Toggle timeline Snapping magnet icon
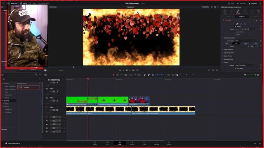This screenshot has height=148, width=264. (144, 75)
